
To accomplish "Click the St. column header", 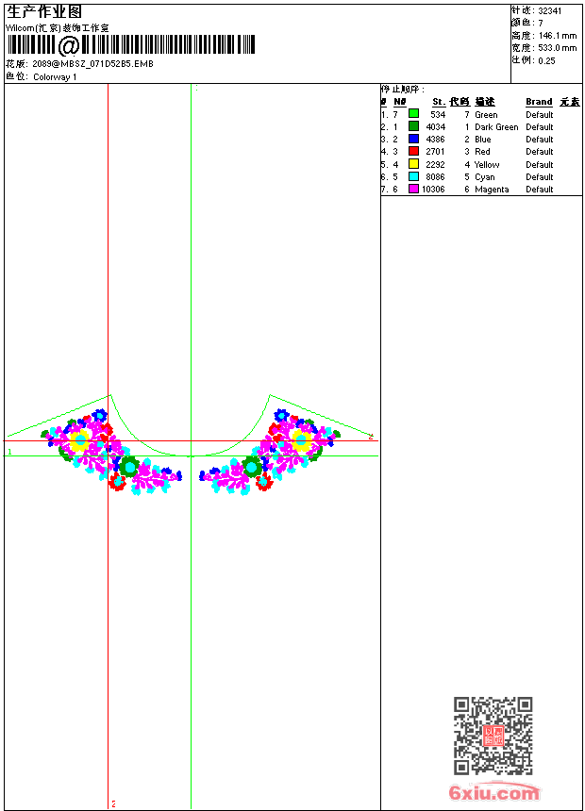I will (x=439, y=102).
